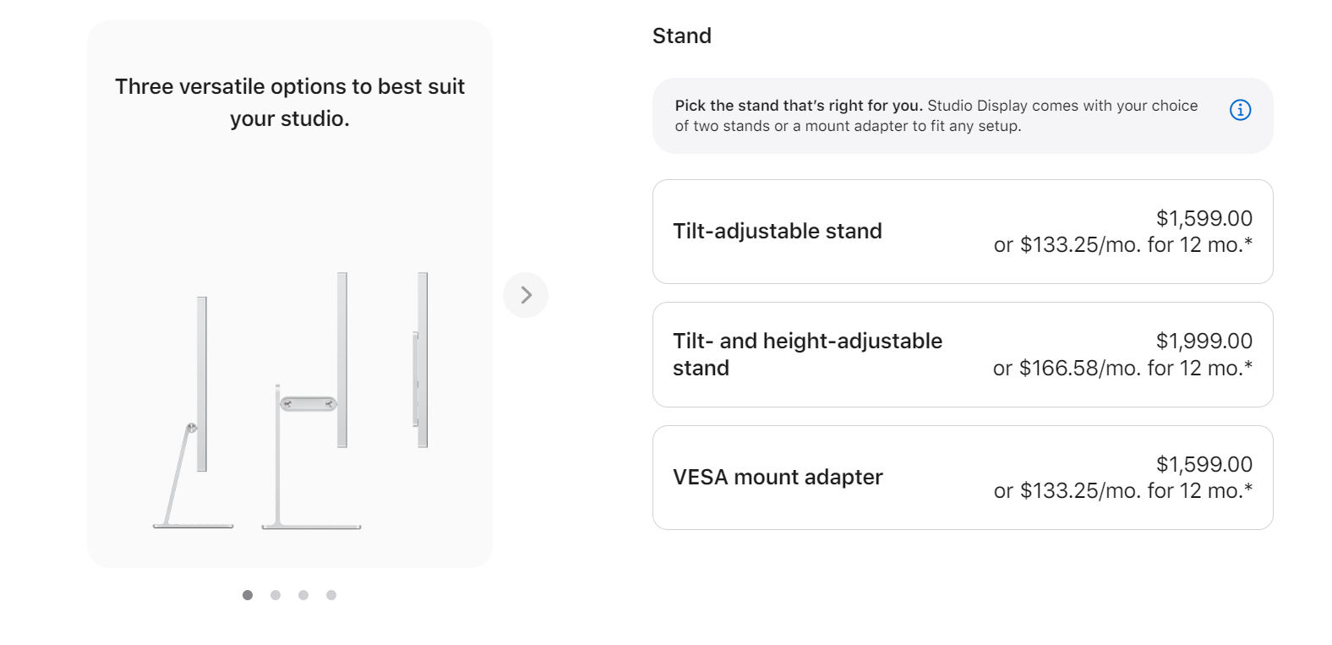Image resolution: width=1332 pixels, height=645 pixels.
Task: Click the 'Stand' section heading
Action: (681, 36)
